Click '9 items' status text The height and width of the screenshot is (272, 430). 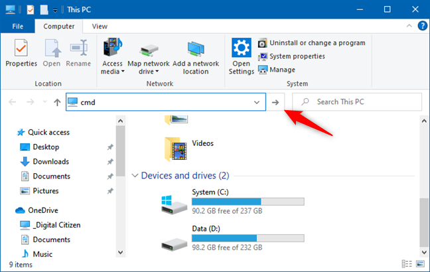[x=21, y=265]
